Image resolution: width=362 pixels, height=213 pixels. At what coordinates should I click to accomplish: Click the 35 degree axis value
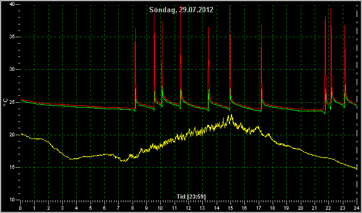(13, 37)
